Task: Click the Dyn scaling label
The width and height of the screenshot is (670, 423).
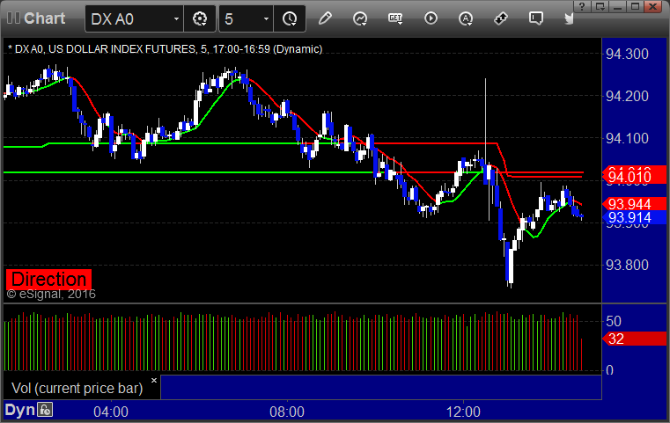Action: (19, 410)
